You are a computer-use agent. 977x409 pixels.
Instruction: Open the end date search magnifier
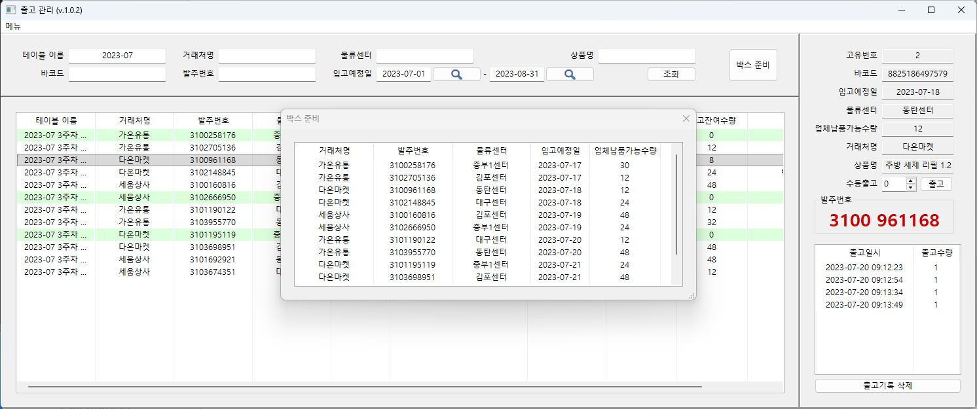pyautogui.click(x=570, y=74)
